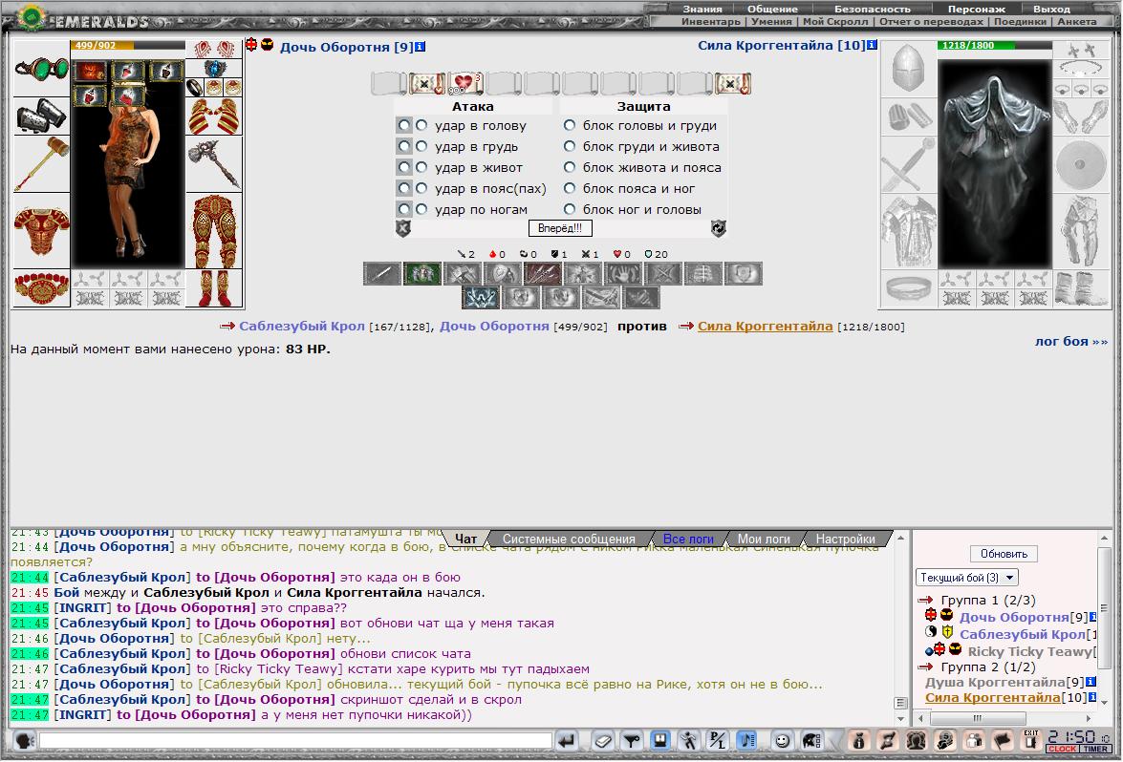Select блок головы и груди defense
Image resolution: width=1123 pixels, height=762 pixels.
pos(570,125)
